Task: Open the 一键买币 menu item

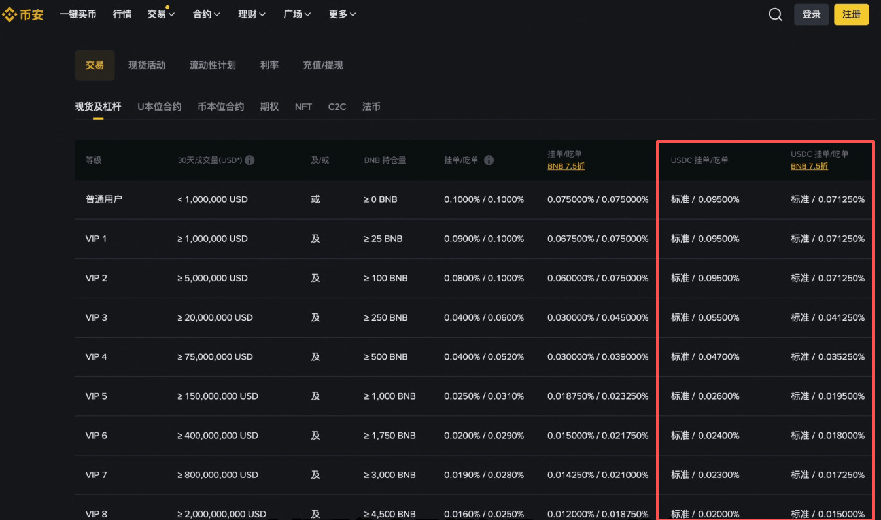Action: tap(77, 14)
